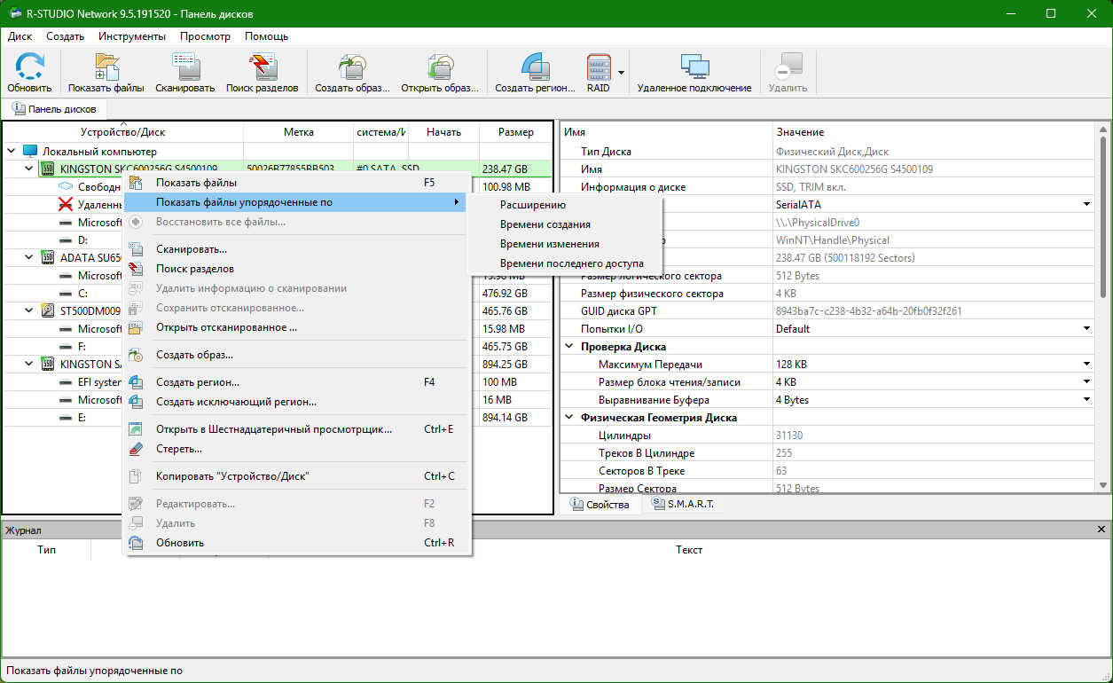Screen dimensions: 1113x683
Task: Open the RAID dropdown arrow
Action: (622, 73)
